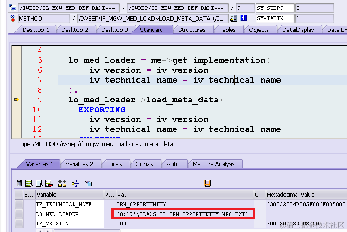Click code line 9 load_meta_data call
The width and height of the screenshot is (347, 232).
pos(146,100)
